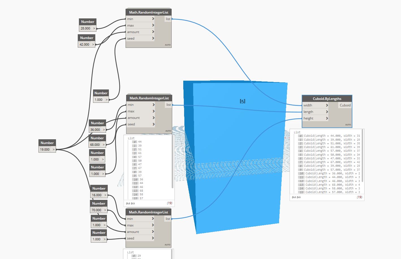Click the scrollbar of the Cuboid preview list
Image resolution: width=401 pixels, height=259 pixels.
363,156
